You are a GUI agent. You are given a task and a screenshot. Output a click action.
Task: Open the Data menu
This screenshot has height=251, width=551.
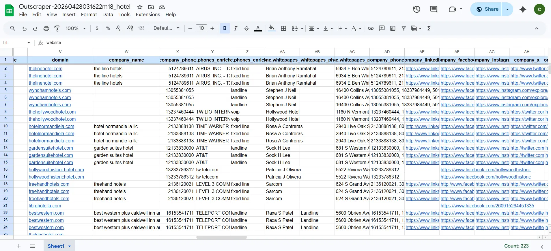107,14
